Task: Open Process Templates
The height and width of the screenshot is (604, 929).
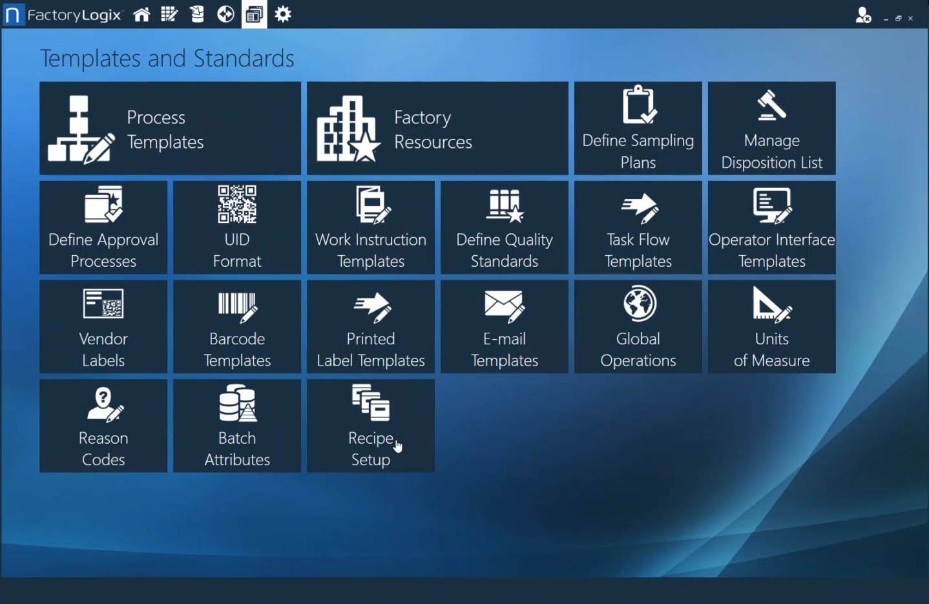Action: click(x=170, y=128)
